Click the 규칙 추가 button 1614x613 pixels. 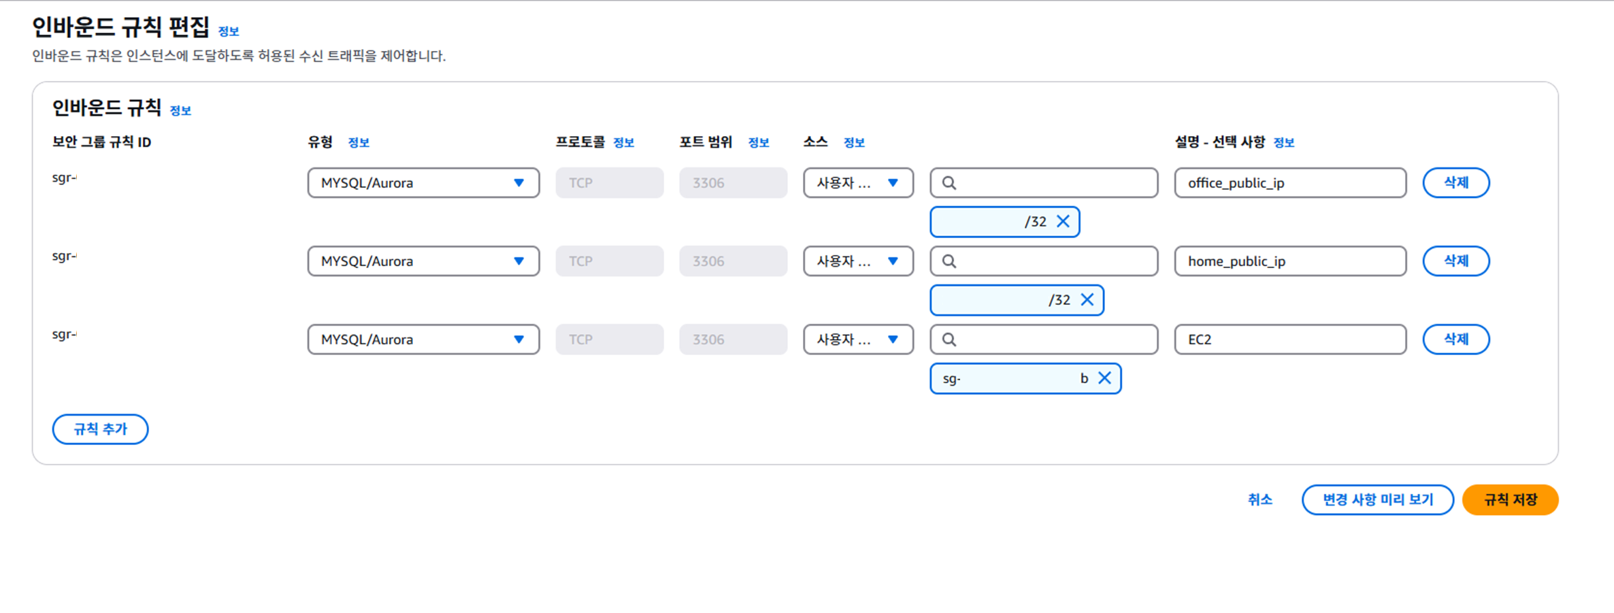tap(100, 429)
